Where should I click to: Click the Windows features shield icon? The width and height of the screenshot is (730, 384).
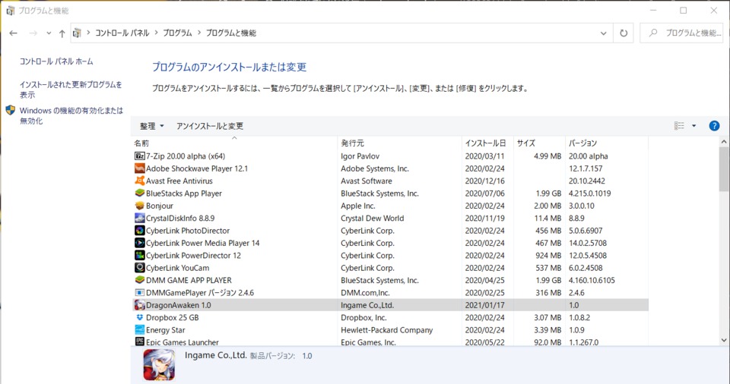pyautogui.click(x=10, y=110)
